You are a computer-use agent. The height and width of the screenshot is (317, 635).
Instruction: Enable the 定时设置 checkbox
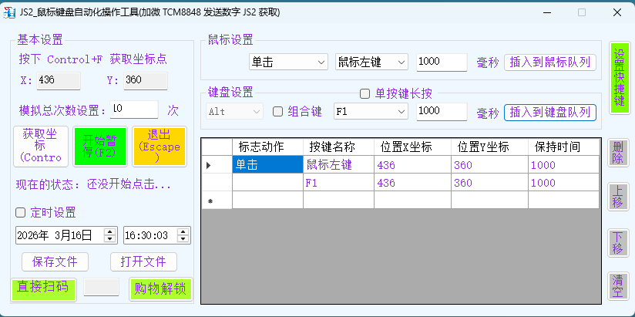coord(20,212)
